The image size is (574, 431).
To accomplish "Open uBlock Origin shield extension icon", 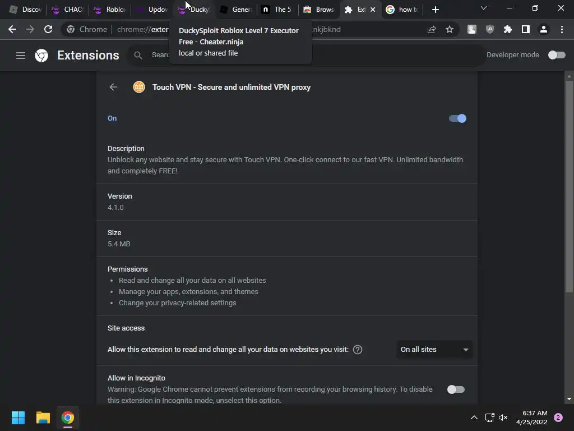I will click(490, 29).
